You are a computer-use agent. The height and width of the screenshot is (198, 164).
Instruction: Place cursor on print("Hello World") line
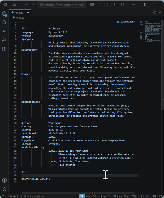pyautogui.click(x=36, y=179)
